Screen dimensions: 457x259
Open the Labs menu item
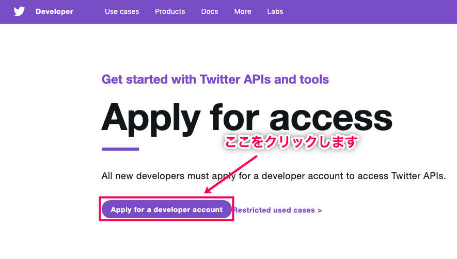[275, 11]
